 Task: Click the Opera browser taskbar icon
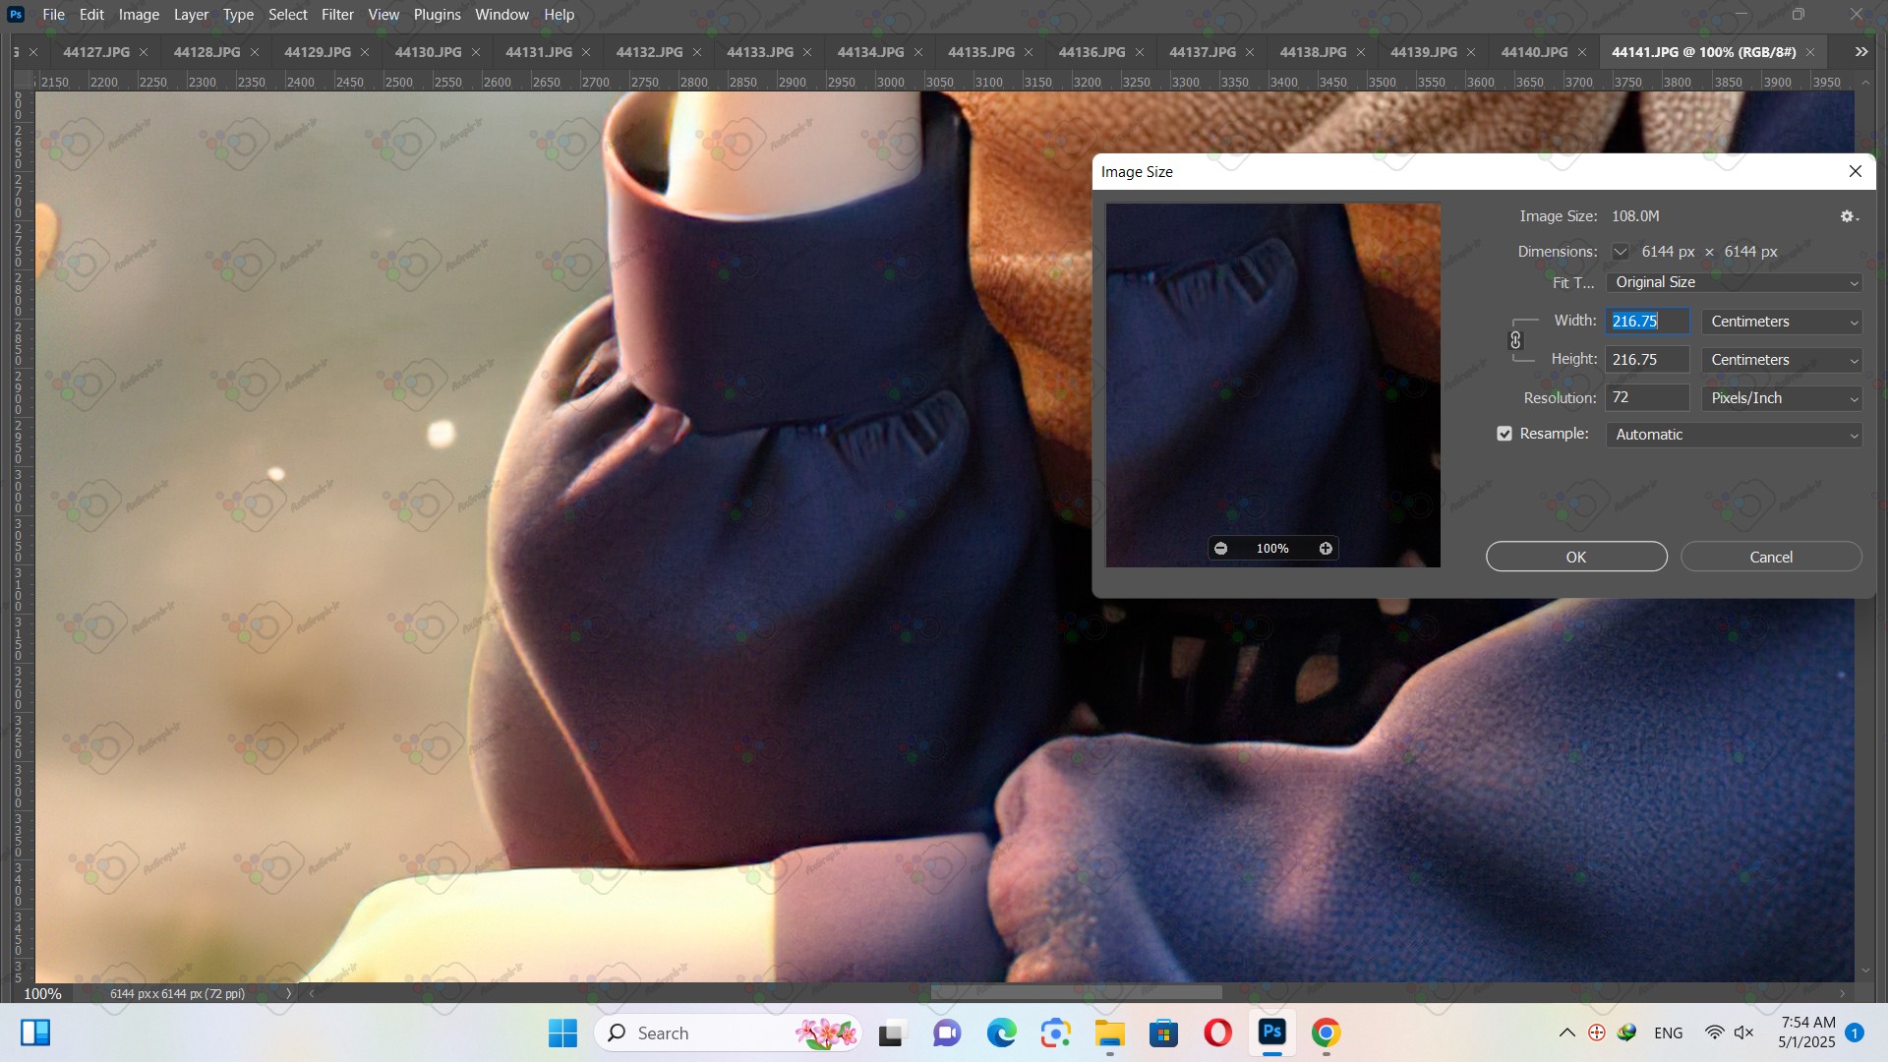tap(1217, 1033)
